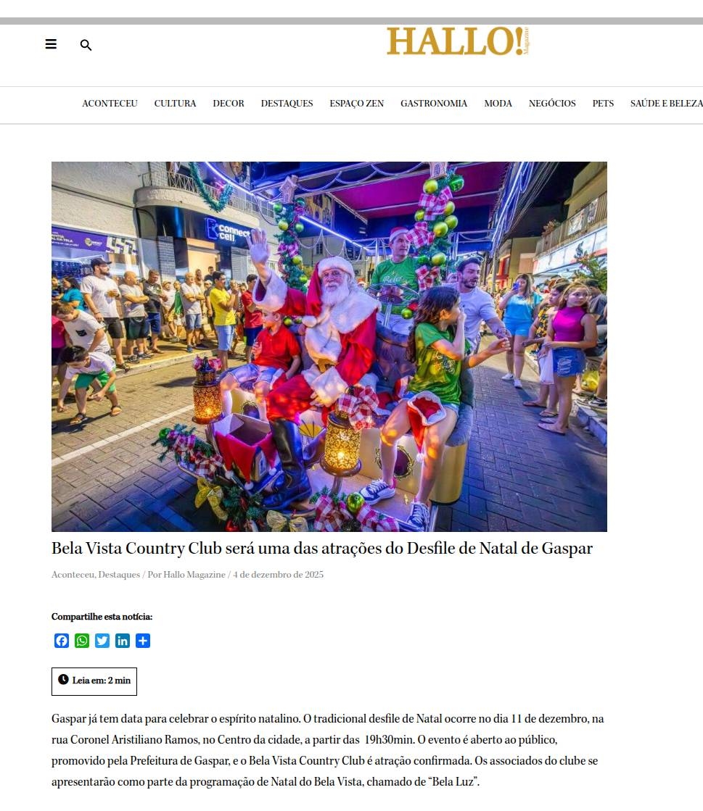703x811 pixels.
Task: Go to the HALLO! Magazine logo
Action: tap(458, 41)
